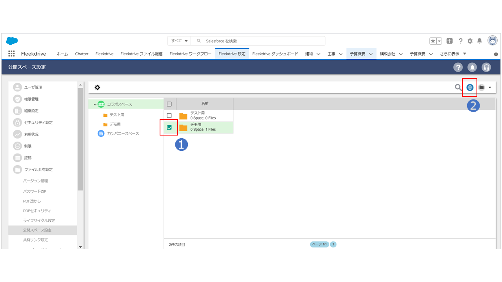Open the Chatter tab

coord(82,54)
